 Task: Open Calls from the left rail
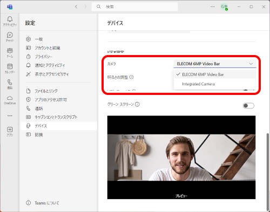(x=10, y=84)
